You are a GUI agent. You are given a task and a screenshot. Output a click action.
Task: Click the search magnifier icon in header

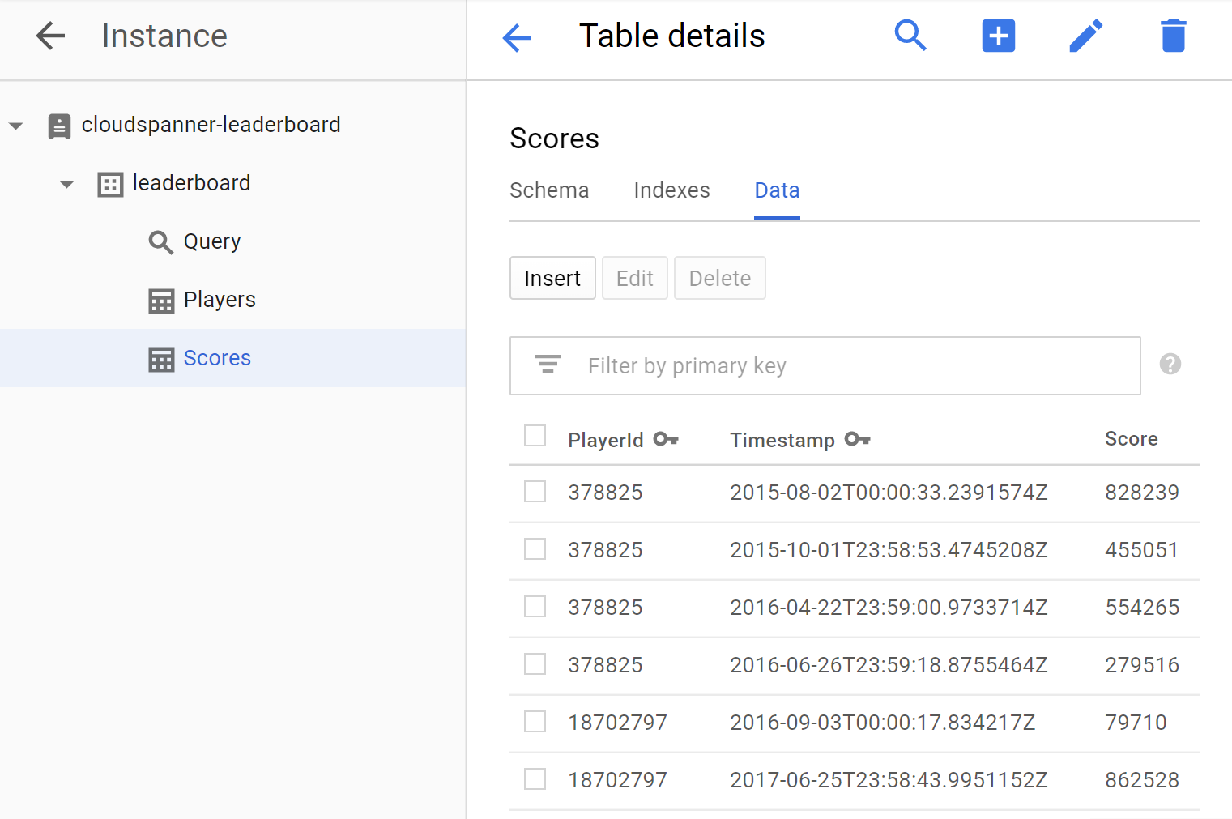(910, 36)
